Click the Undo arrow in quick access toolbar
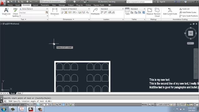This screenshot has height=112, width=199. pos(31,2)
